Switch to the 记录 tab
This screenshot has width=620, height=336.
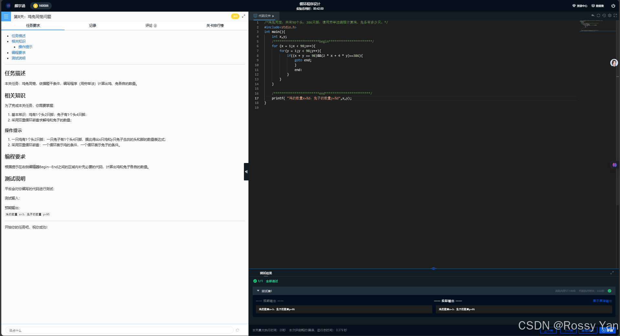point(93,25)
